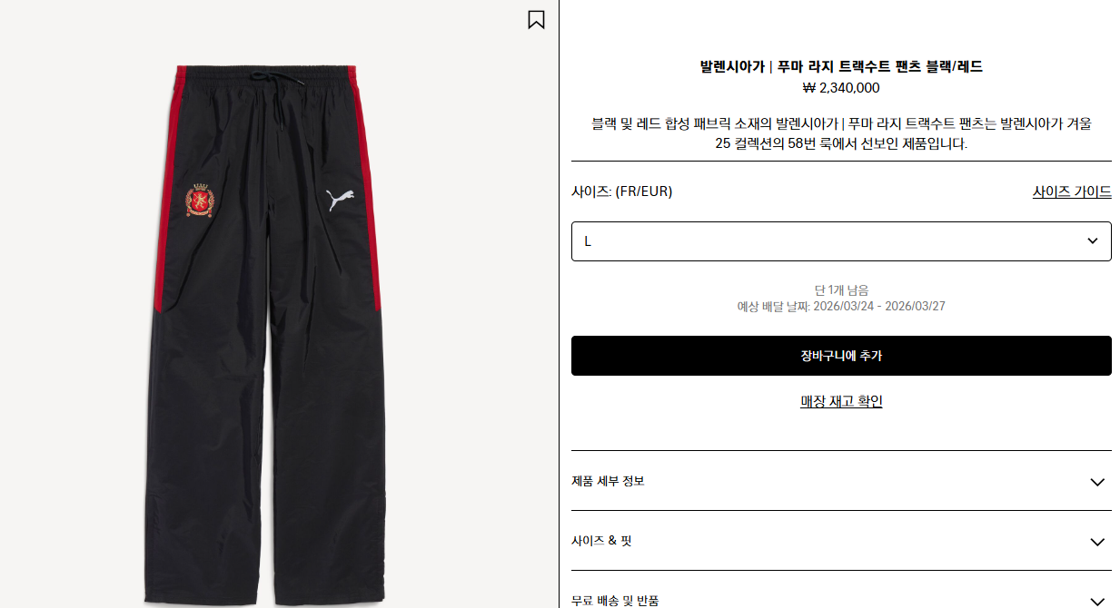Expand the 사이즈 & 핏 section
The width and height of the screenshot is (1120, 608).
pos(841,541)
